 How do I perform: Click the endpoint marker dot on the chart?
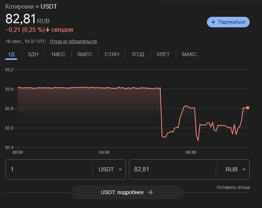click(248, 108)
